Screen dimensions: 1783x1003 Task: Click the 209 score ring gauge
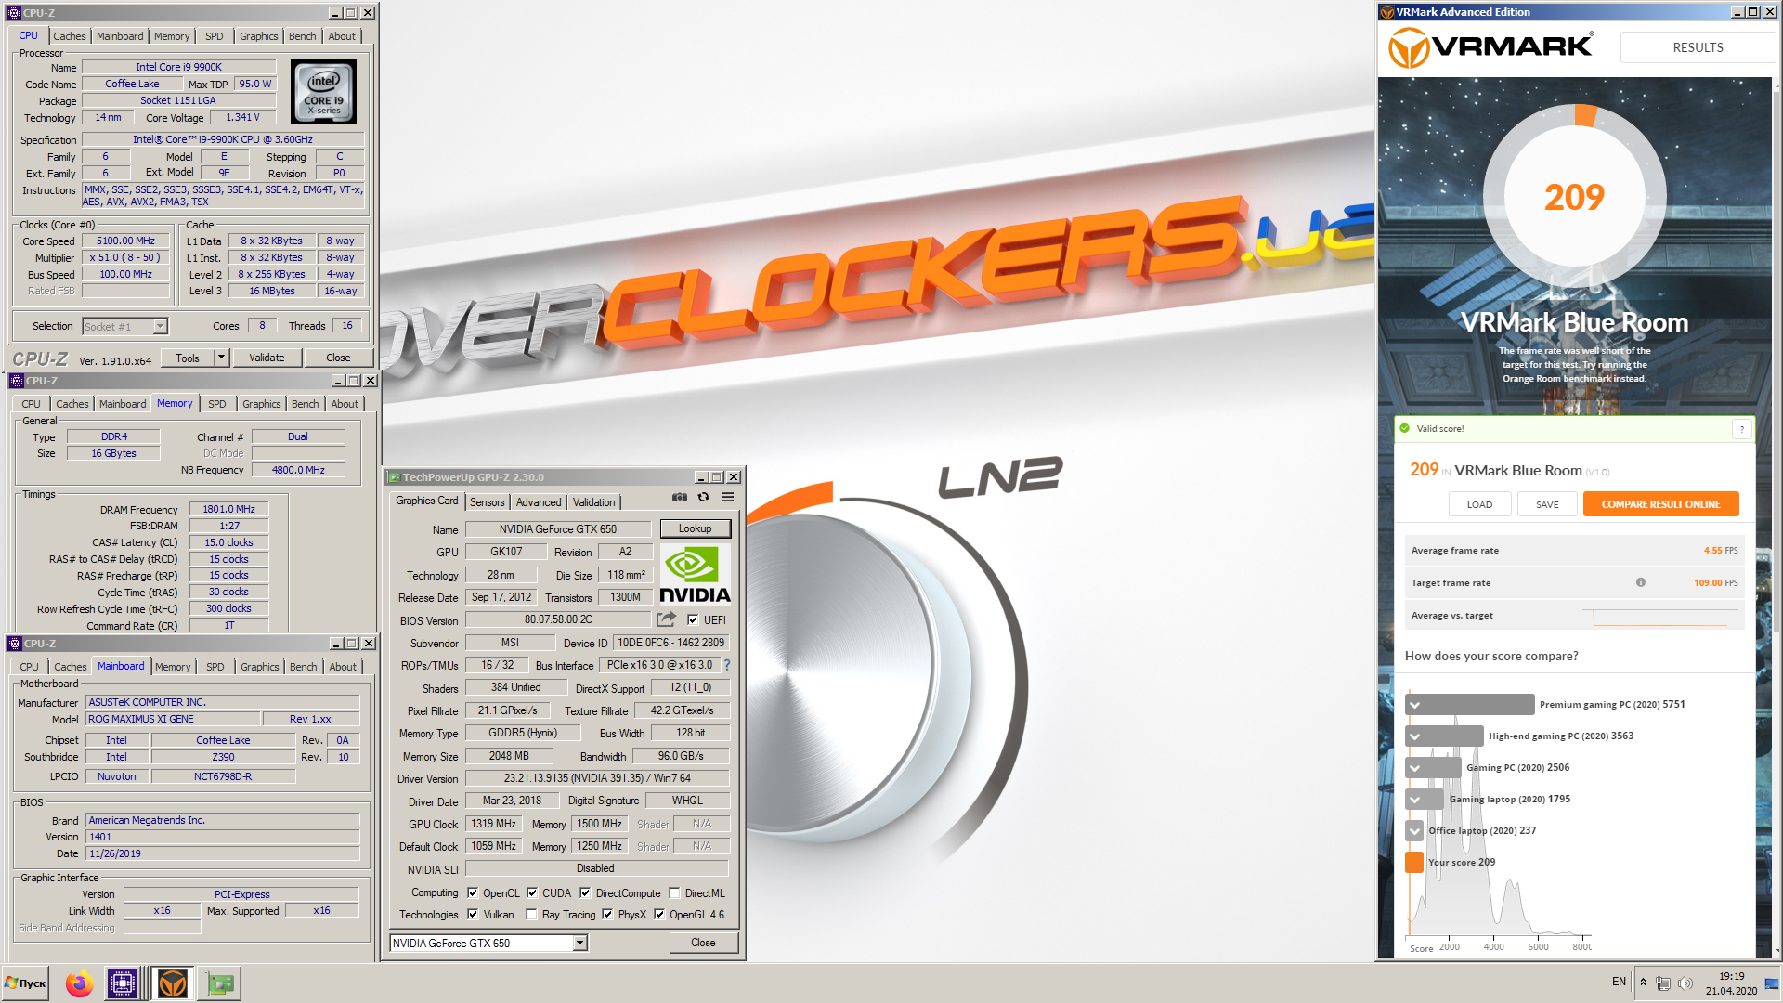1575,198
